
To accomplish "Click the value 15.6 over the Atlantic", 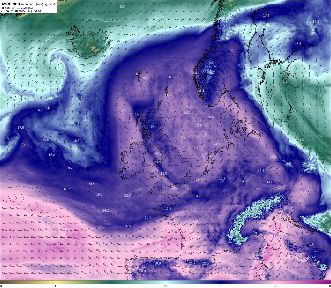I will click(x=46, y=140).
